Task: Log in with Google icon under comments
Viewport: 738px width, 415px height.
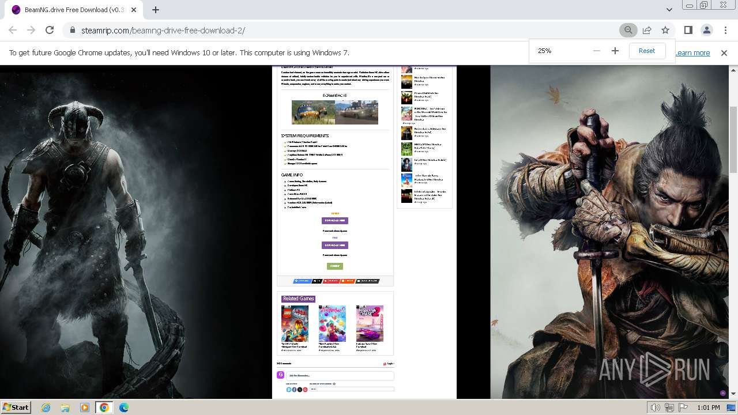Action: coord(305,390)
